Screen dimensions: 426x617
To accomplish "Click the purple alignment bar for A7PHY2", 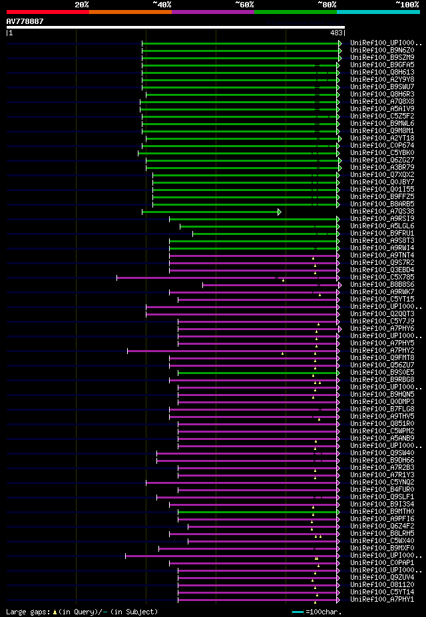I will 234,351.
